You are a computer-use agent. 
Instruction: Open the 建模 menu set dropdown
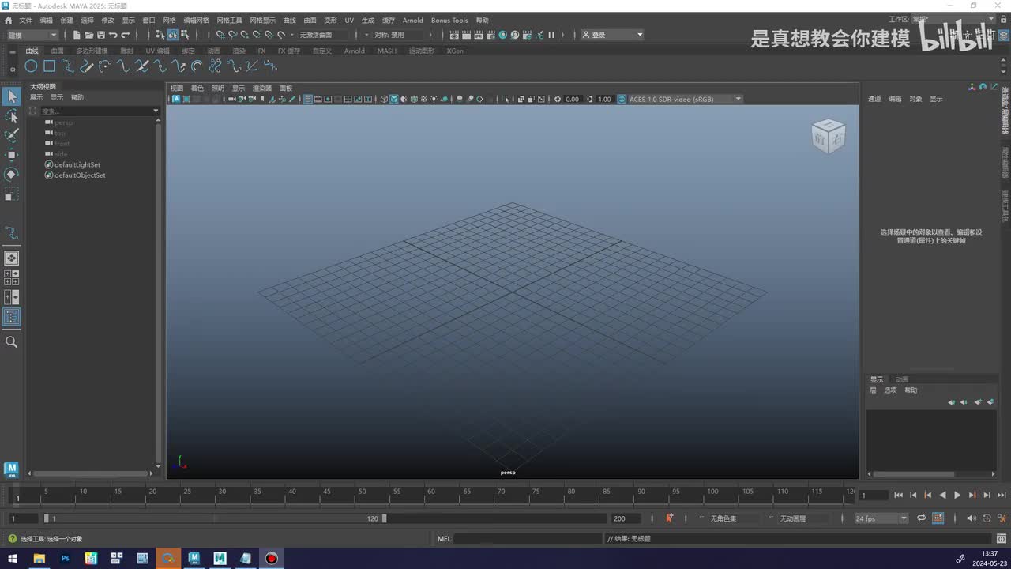[x=32, y=35]
